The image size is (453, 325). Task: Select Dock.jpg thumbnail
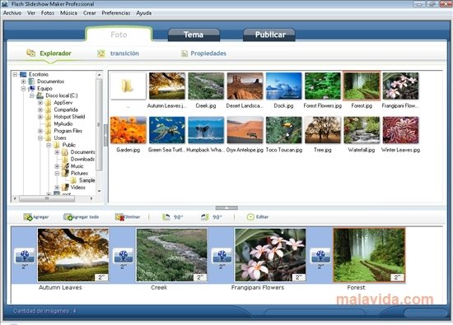[283, 86]
